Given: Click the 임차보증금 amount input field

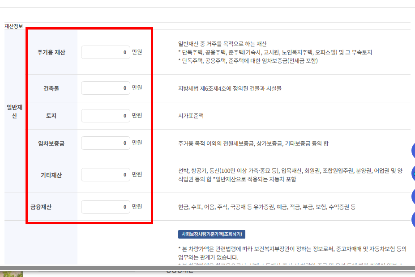Looking at the screenshot, I should [x=105, y=143].
